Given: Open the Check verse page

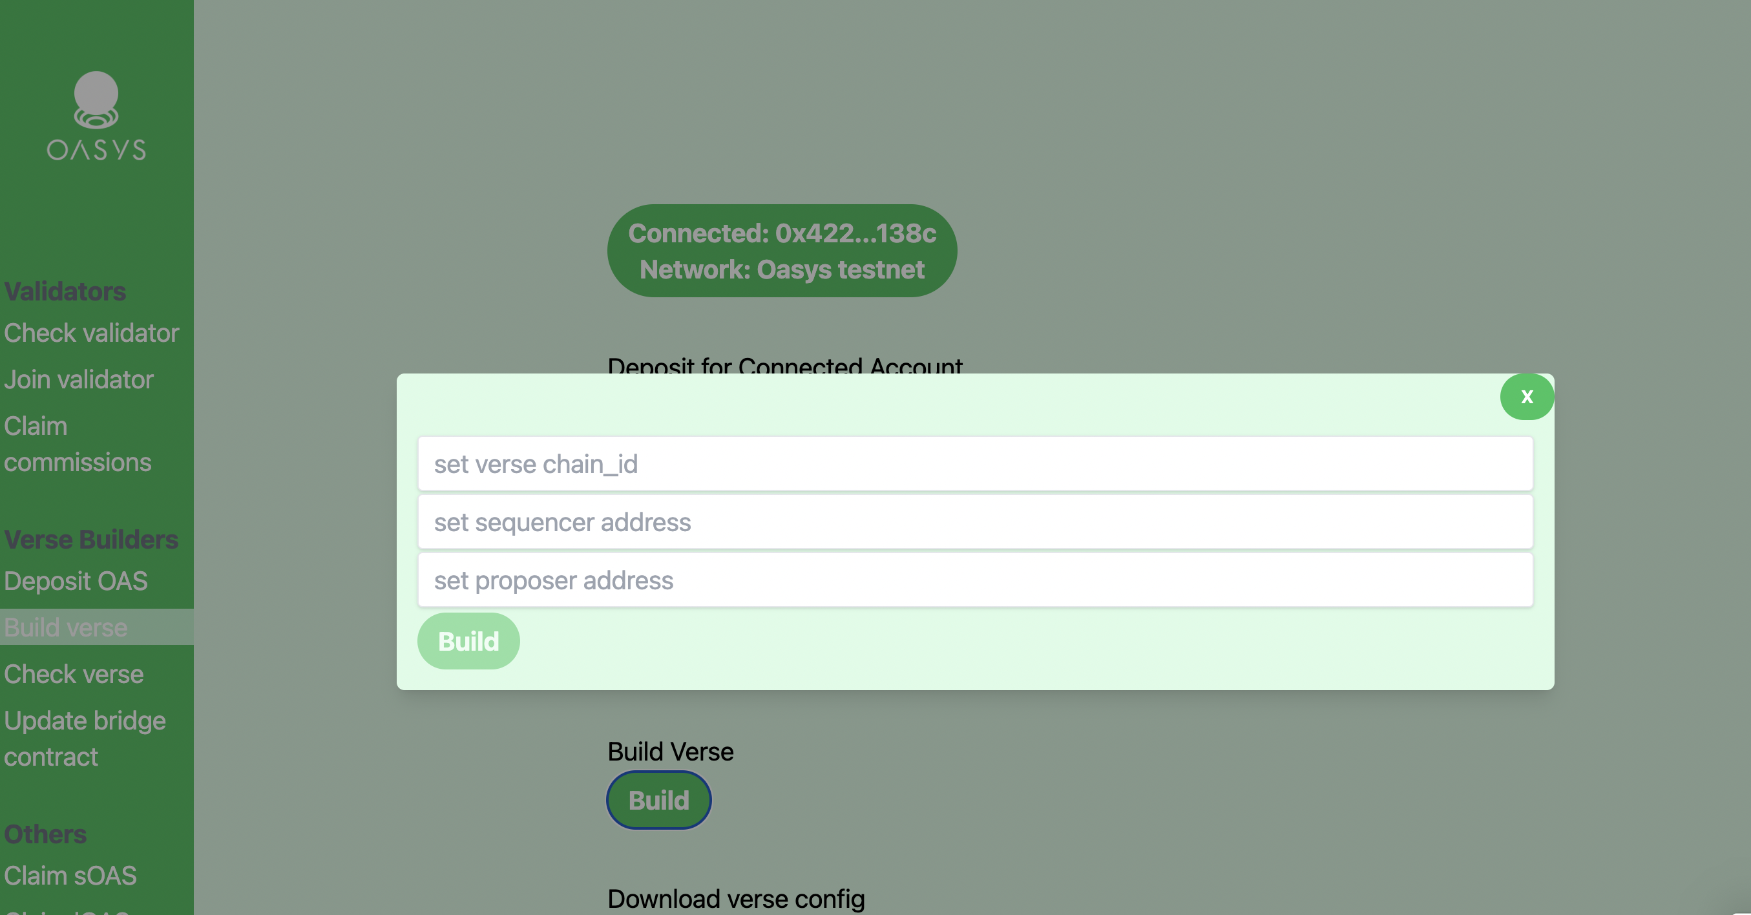Looking at the screenshot, I should tap(74, 674).
